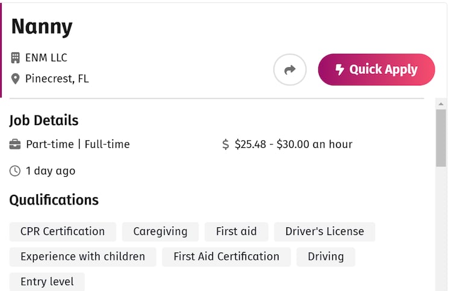Select the Entry level tag

(x=47, y=281)
